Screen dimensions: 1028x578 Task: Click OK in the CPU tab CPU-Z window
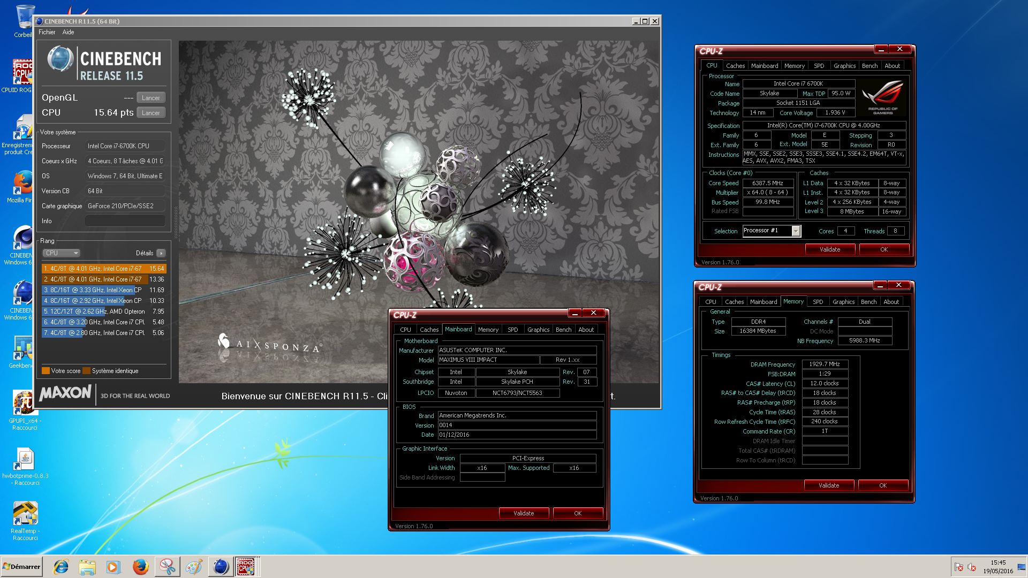click(x=884, y=249)
